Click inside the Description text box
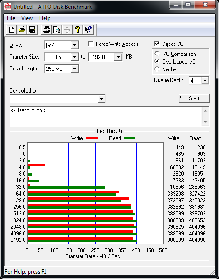The width and height of the screenshot is (219, 279). [106, 116]
